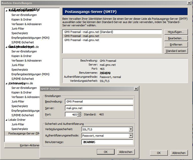Click the Standard setzen button
193x160 pixels.
pyautogui.click(x=176, y=51)
